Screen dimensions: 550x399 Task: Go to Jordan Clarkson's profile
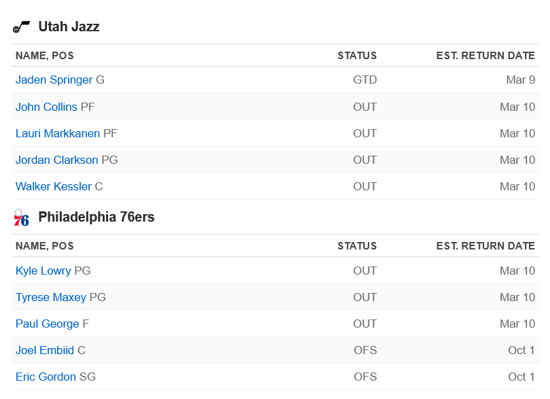point(56,160)
